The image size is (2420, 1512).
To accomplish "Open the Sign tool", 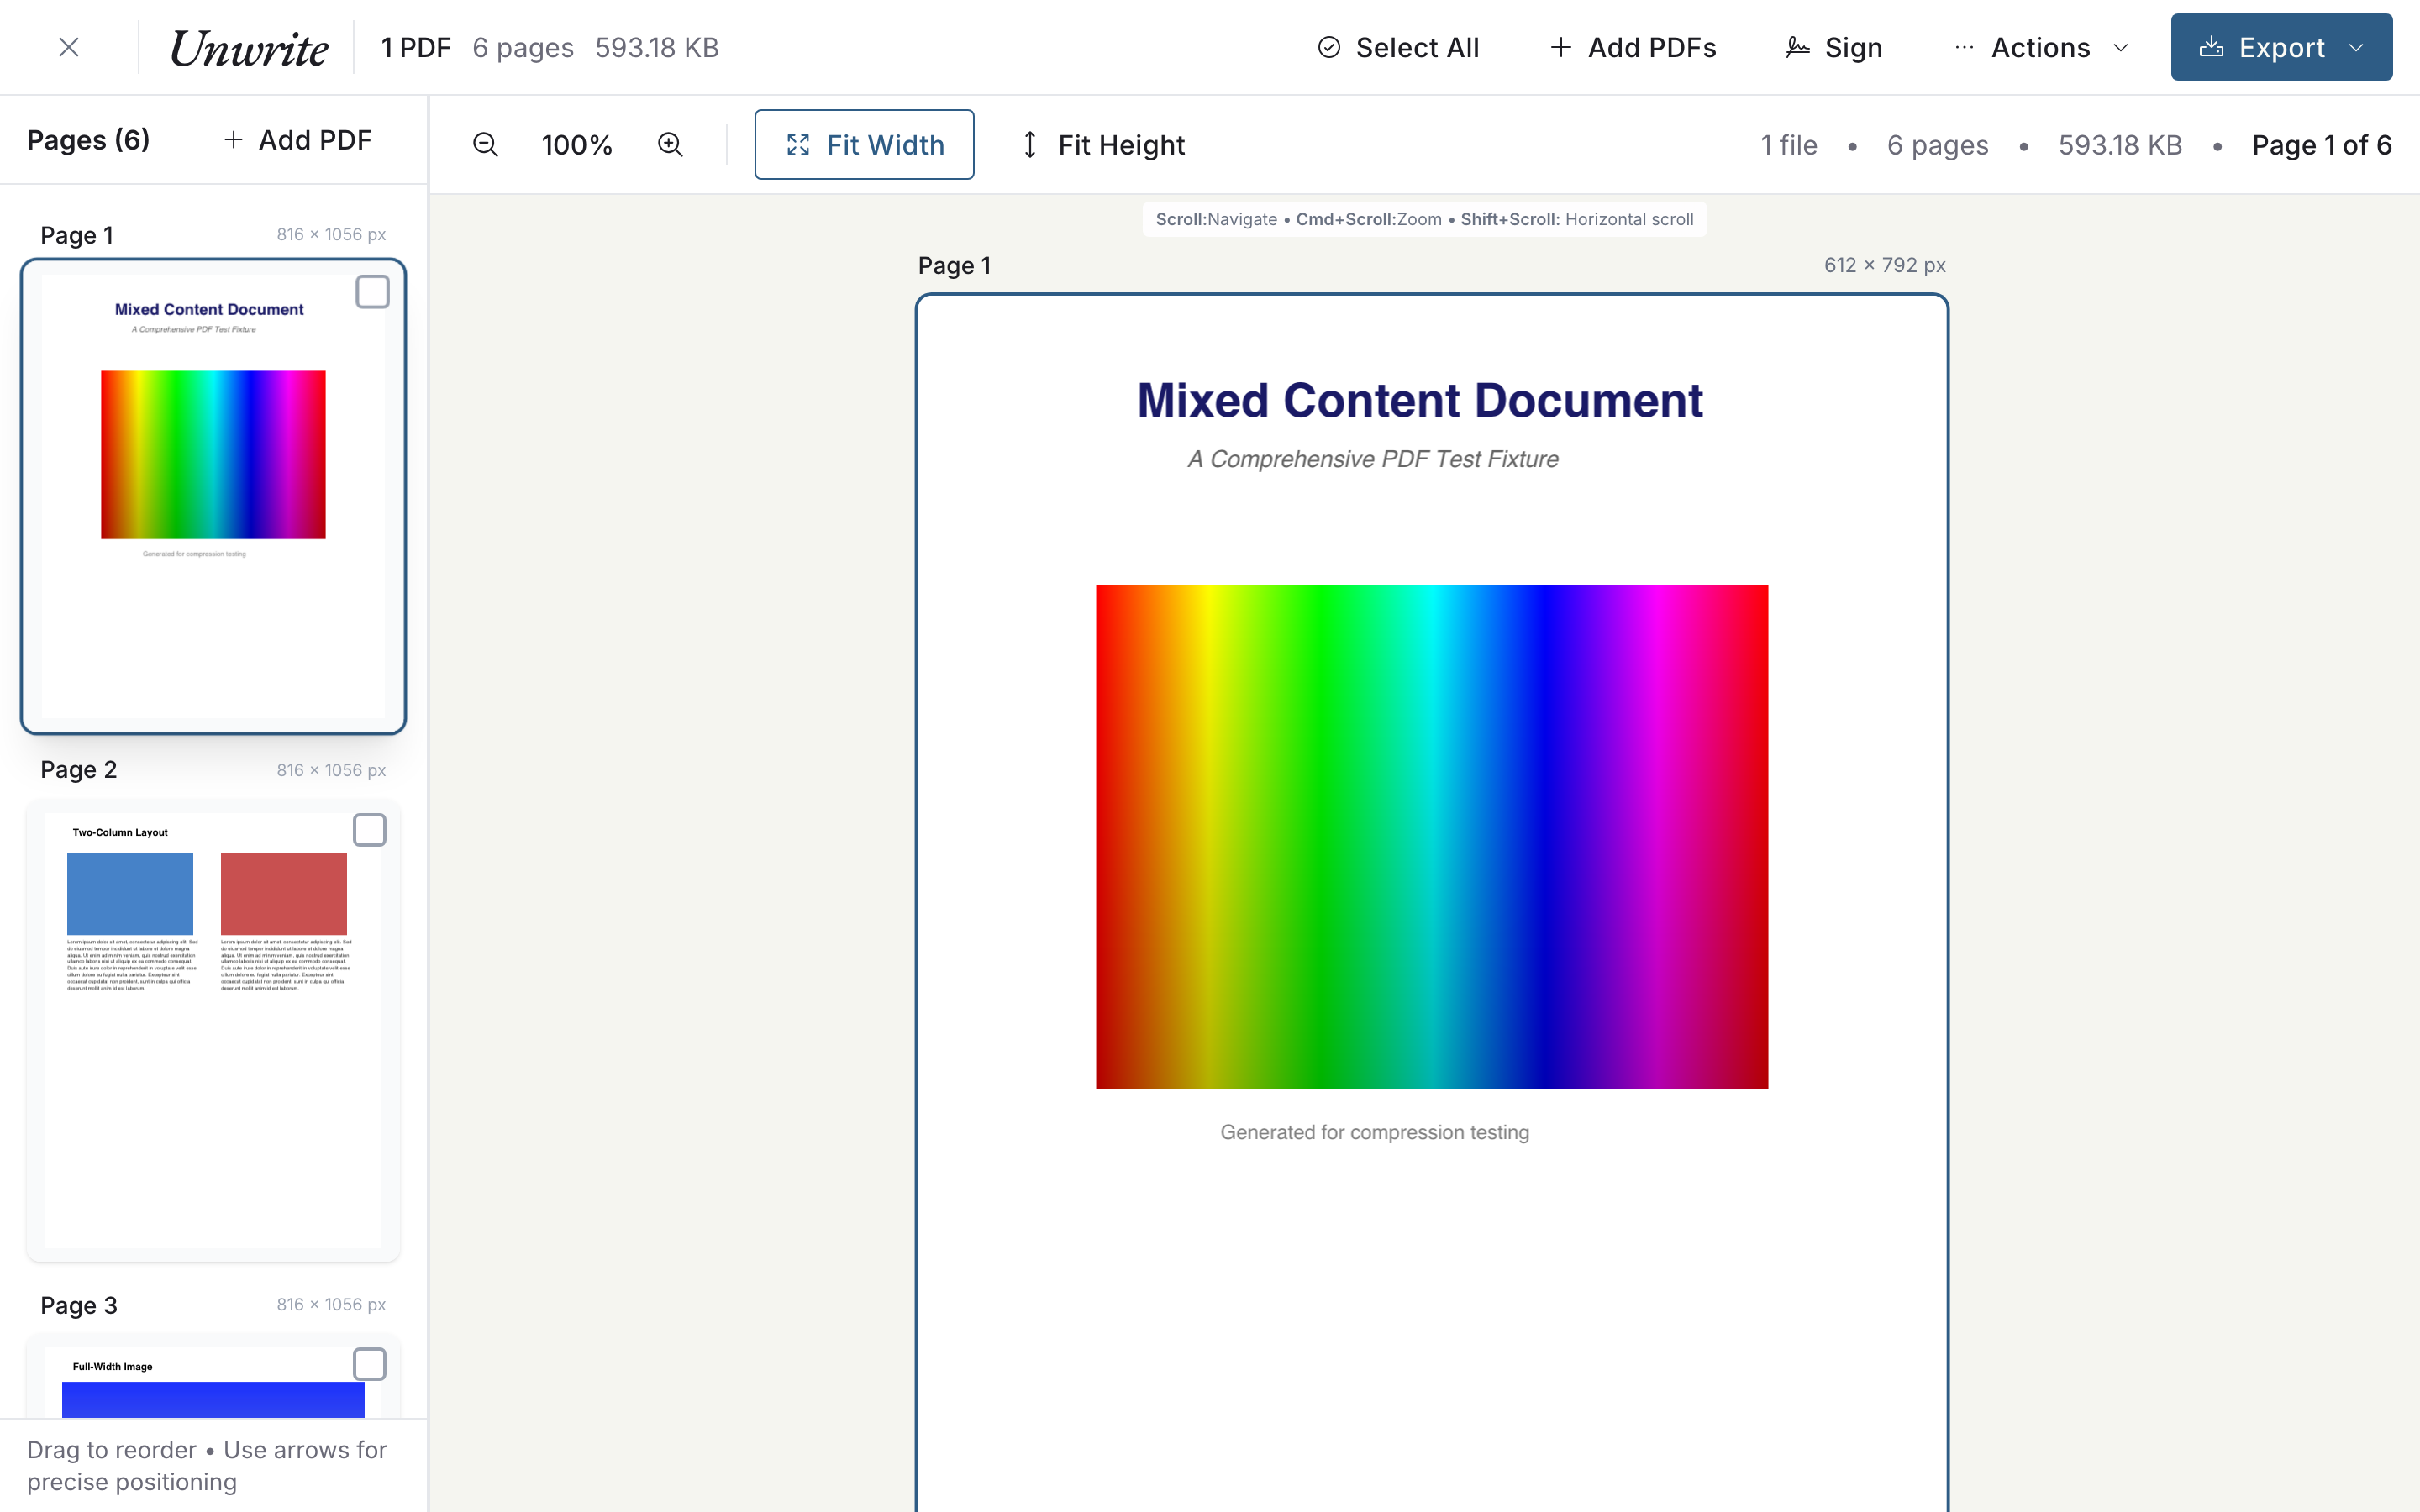I will click(x=1834, y=47).
